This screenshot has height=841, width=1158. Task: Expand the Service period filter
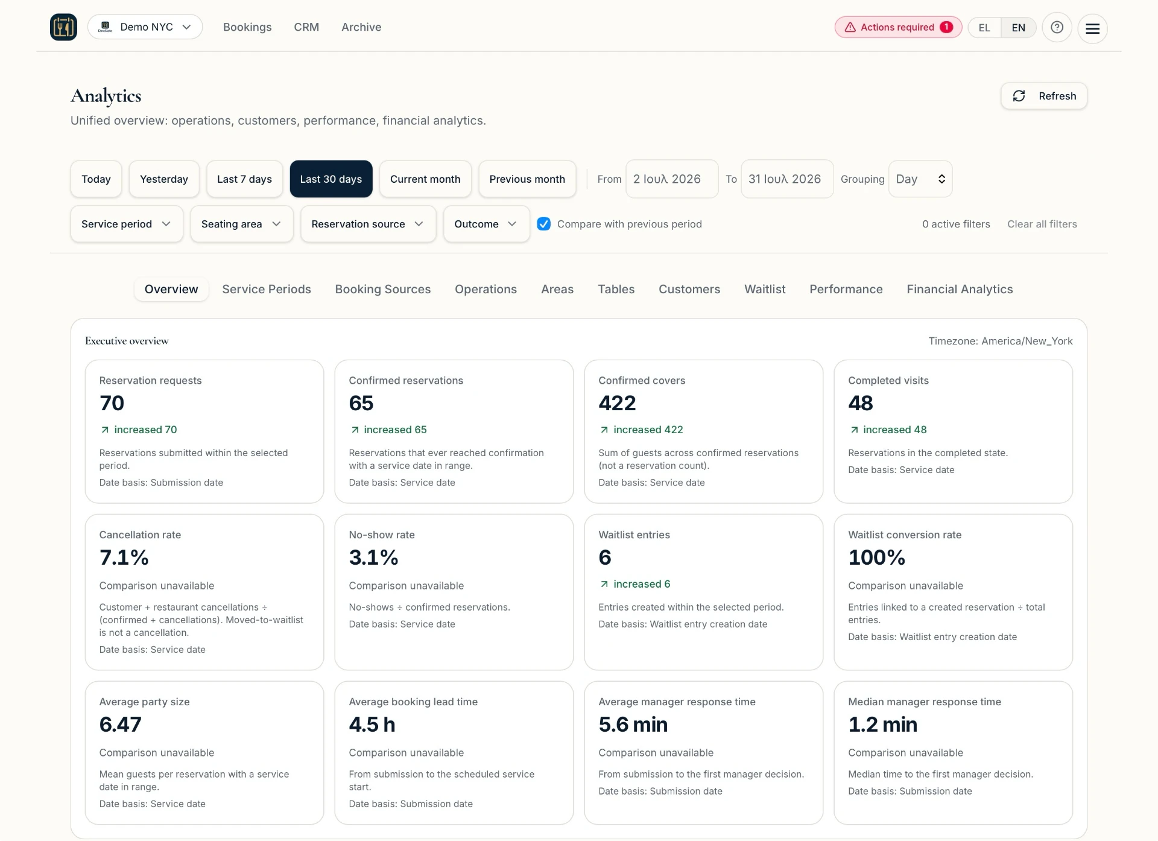127,224
